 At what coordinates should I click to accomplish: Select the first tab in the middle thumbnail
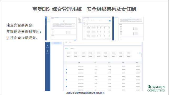tap(84, 19)
